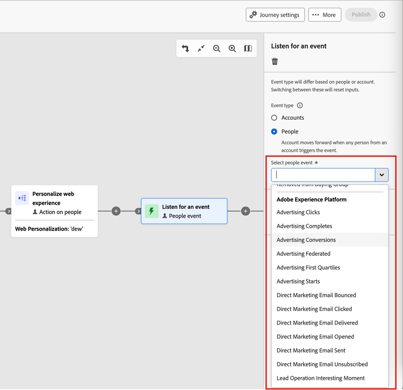Focus the Select people event field
403x390 pixels.
(x=323, y=175)
